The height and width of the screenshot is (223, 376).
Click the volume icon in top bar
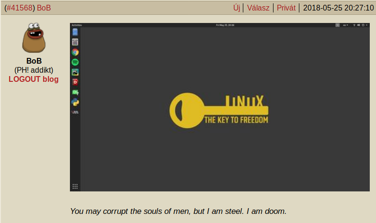click(358, 25)
